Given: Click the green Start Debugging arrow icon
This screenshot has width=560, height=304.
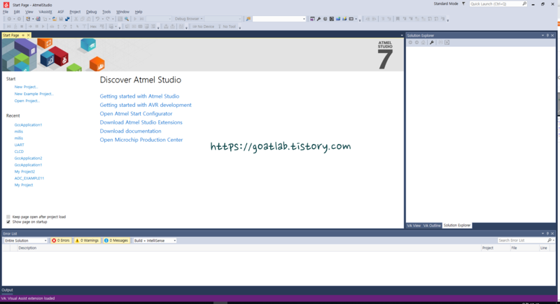Looking at the screenshot, I should tap(135, 19).
